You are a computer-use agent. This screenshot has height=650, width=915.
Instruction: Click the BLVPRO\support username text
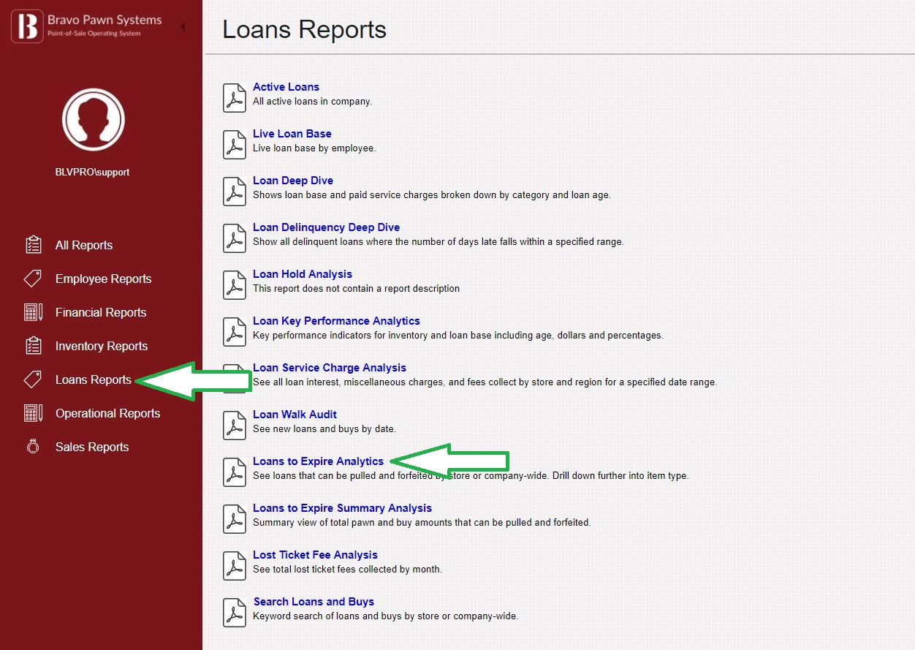(93, 173)
